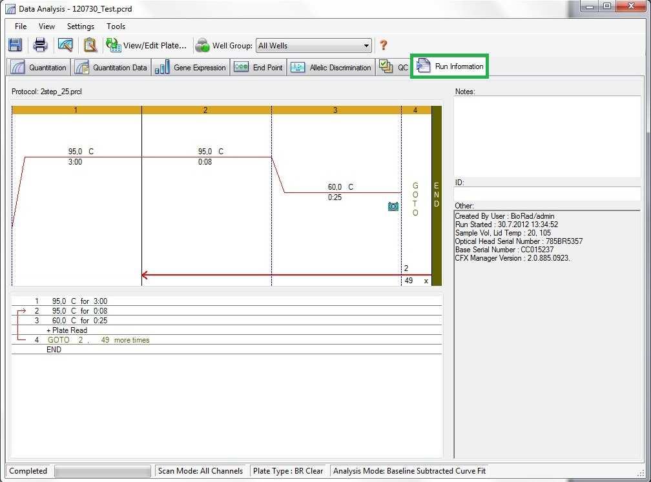Open the Well Group dropdown
Viewport: 651px width, 482px height.
point(313,46)
